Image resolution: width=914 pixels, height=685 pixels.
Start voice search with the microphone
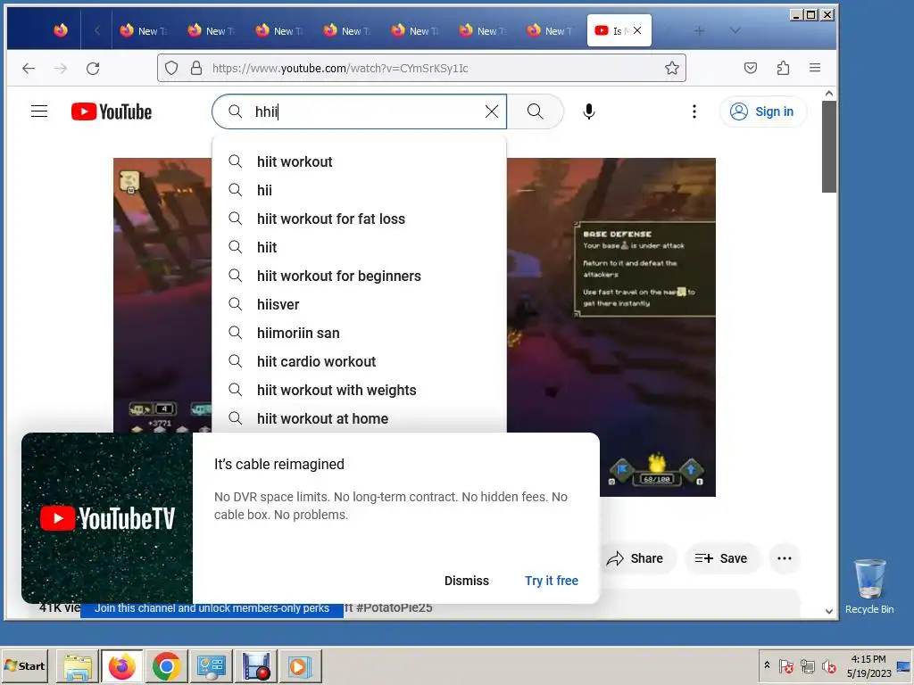[589, 111]
